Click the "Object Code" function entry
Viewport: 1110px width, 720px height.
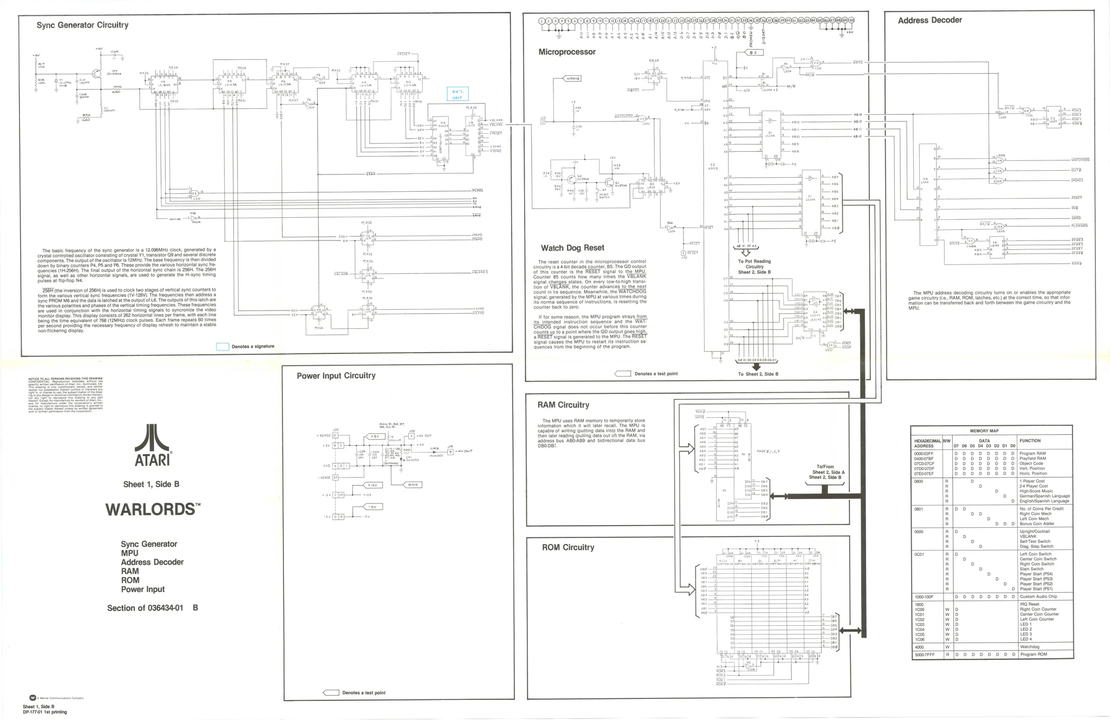pos(1031,464)
